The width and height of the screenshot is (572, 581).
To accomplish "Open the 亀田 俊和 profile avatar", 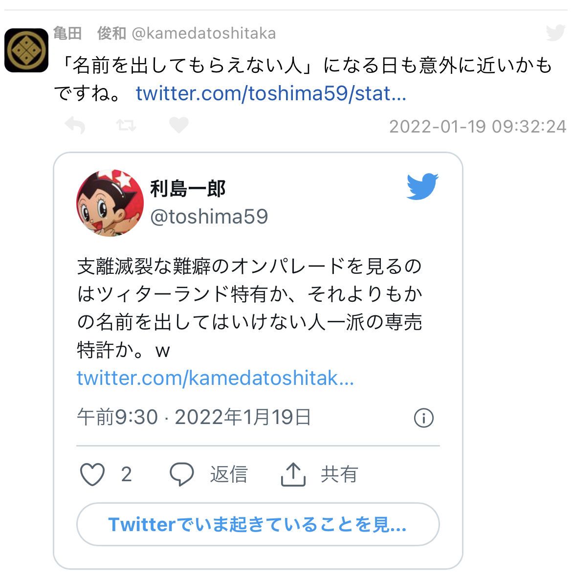I will (x=26, y=50).
